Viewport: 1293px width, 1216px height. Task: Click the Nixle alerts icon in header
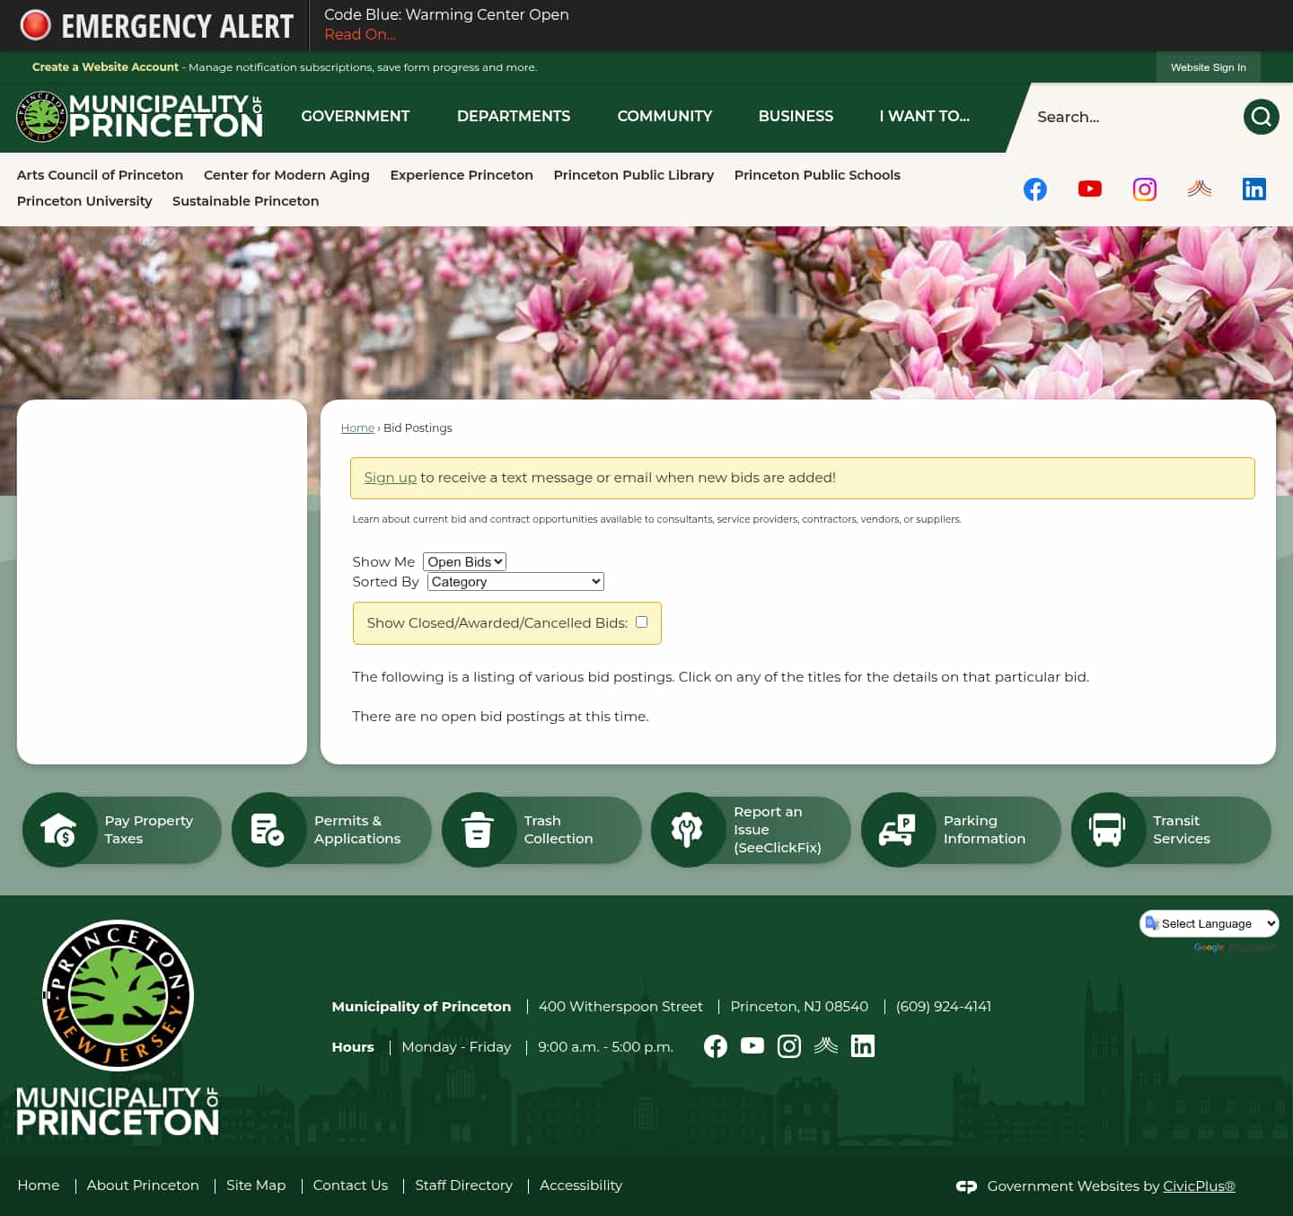tap(1199, 189)
